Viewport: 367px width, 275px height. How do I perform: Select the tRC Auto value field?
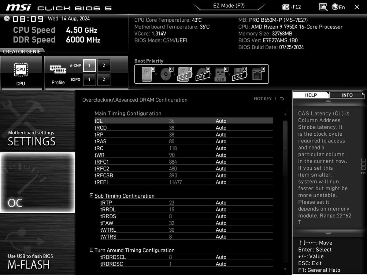click(x=221, y=148)
